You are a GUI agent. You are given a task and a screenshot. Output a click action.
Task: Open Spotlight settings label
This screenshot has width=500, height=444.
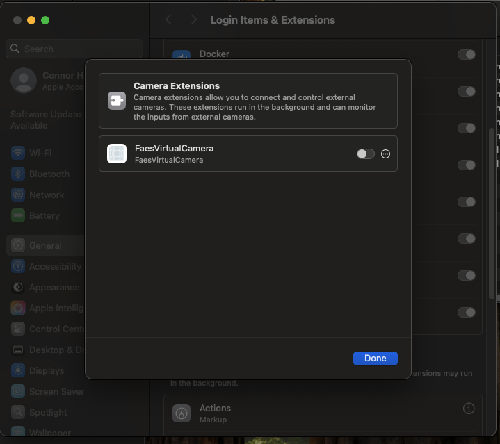[48, 412]
